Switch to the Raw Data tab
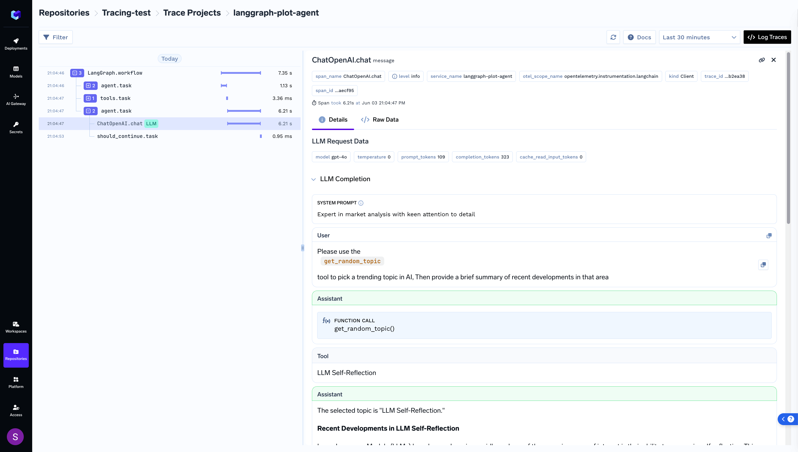This screenshot has width=798, height=452. tap(379, 119)
